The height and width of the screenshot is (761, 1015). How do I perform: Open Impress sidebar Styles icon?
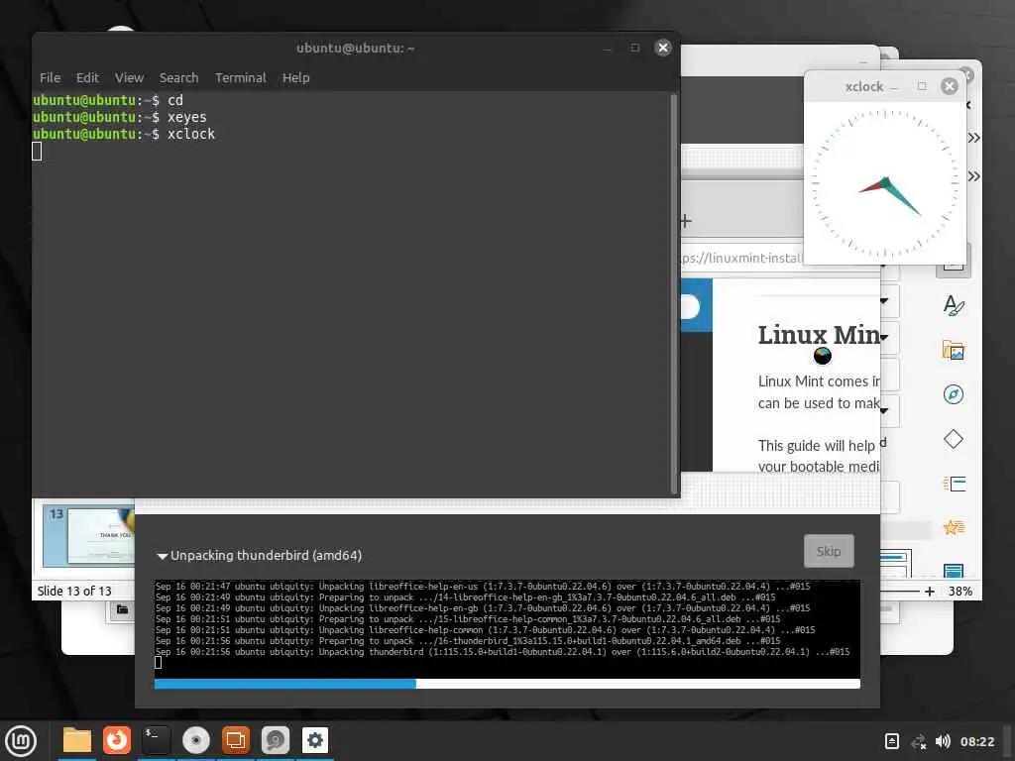954,305
